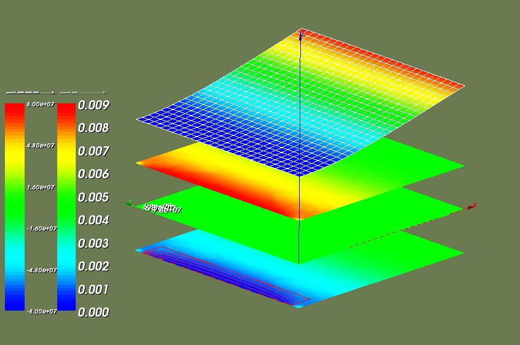Click the 0.000 scale label
The image size is (520, 345).
[x=94, y=312]
